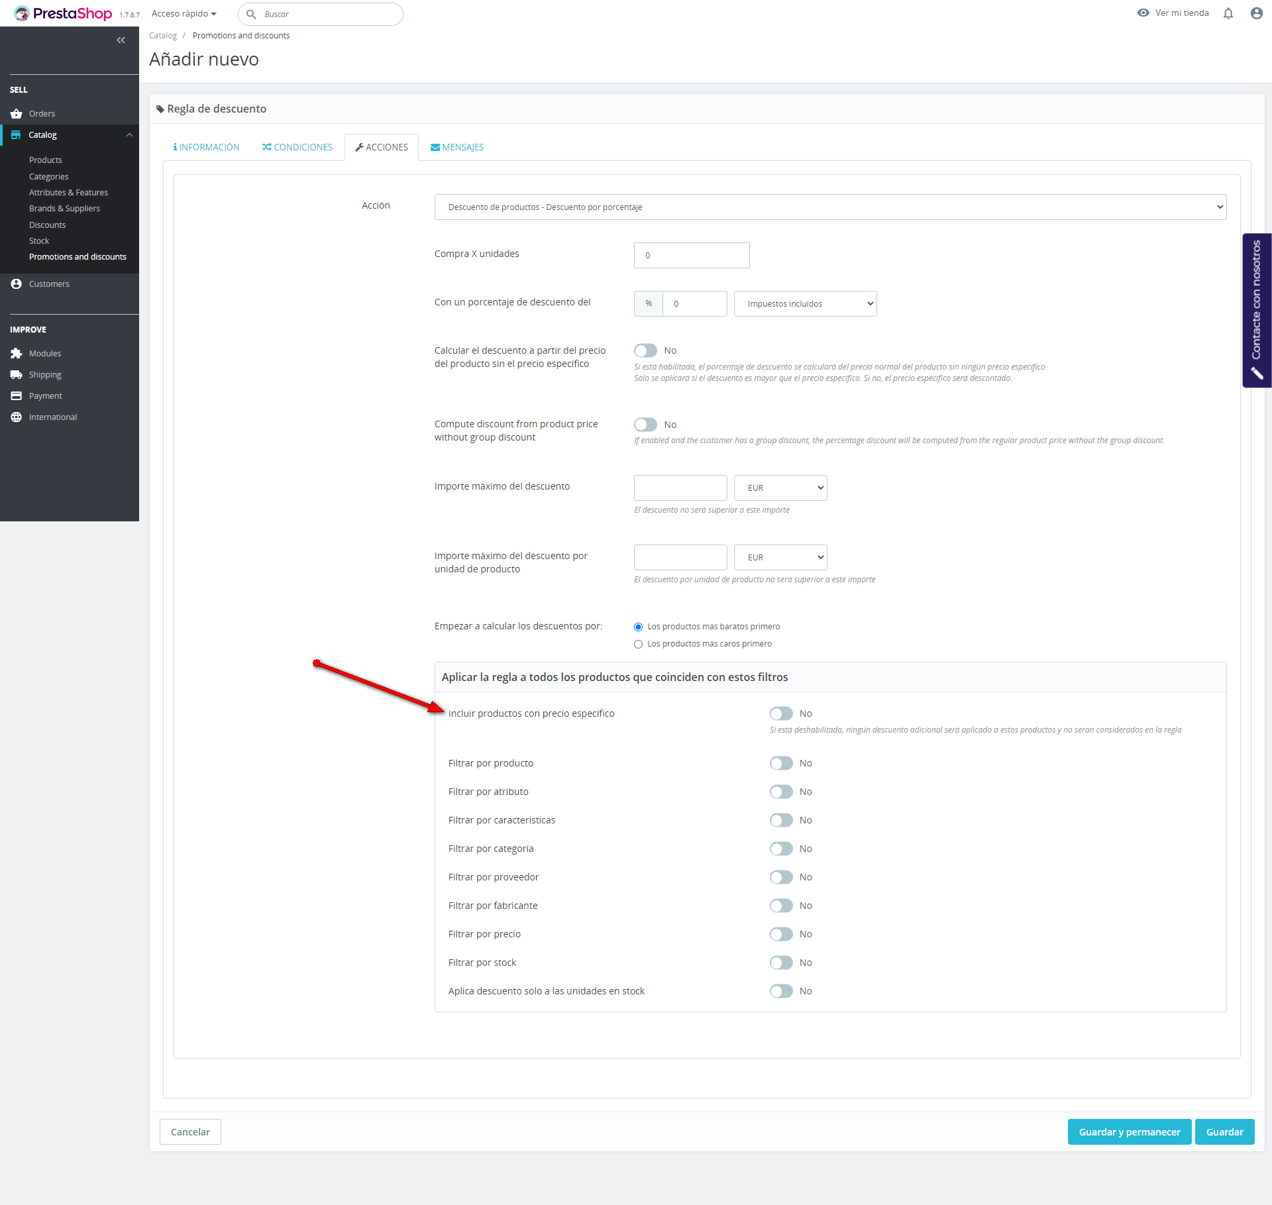Expand 'Acceso rápido' quick access menu
This screenshot has height=1205, width=1272.
click(x=184, y=14)
